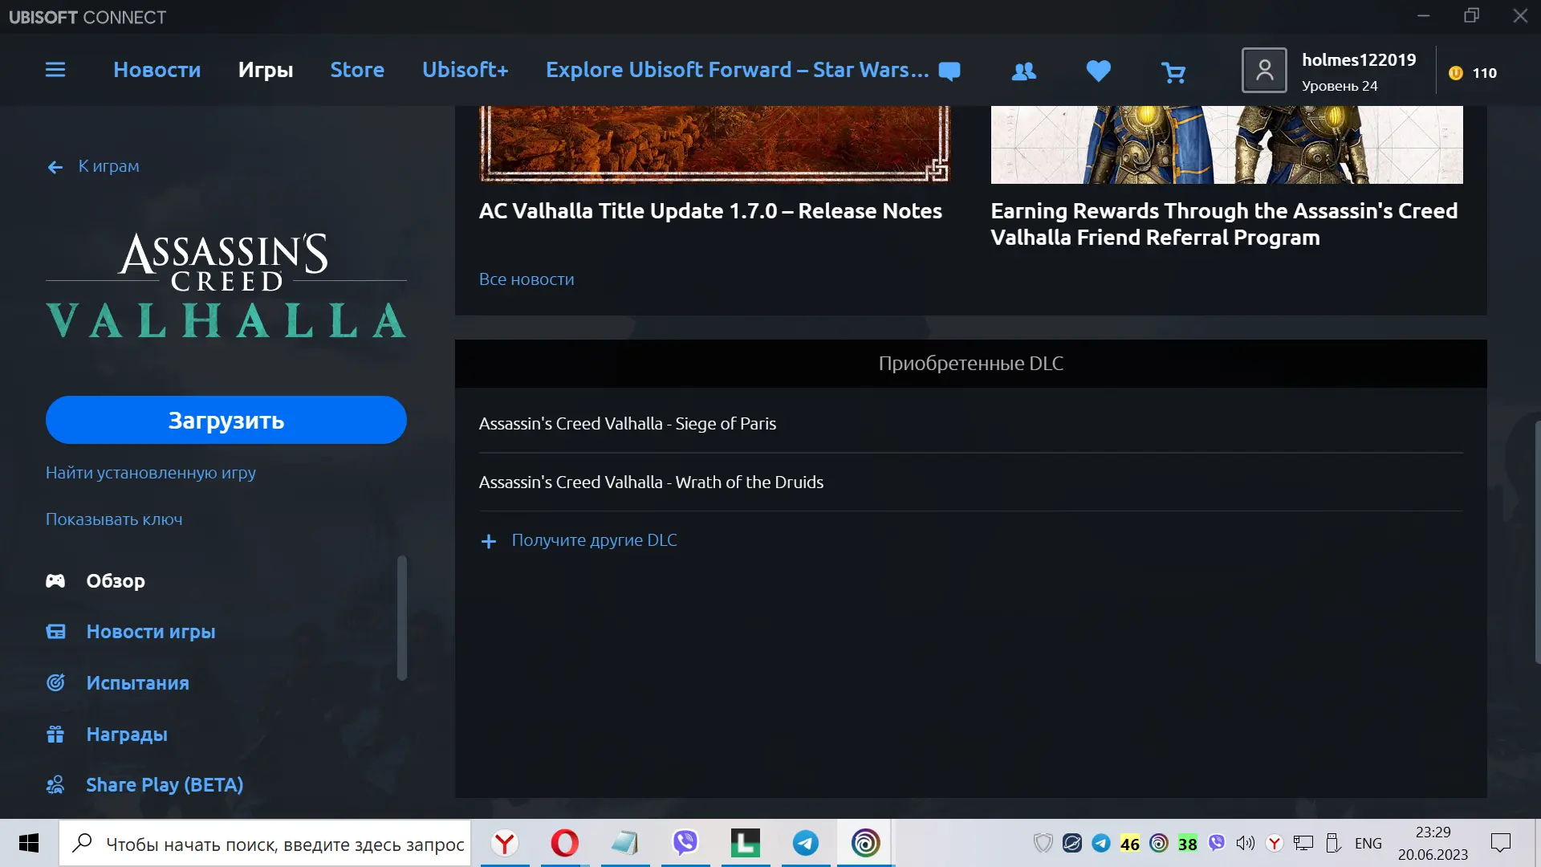The height and width of the screenshot is (867, 1541).
Task: Click the people icon beside Share Play (BETA)
Action: point(55,784)
